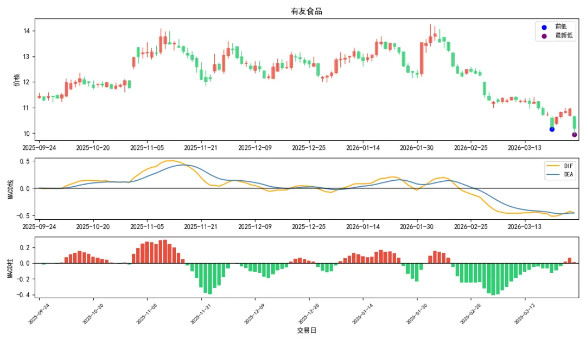Click price chart date label 2026-03-13

tap(524, 148)
